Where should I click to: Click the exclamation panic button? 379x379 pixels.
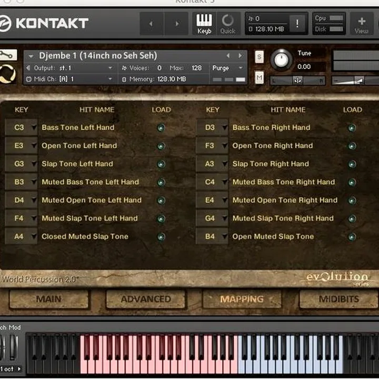pyautogui.click(x=297, y=24)
